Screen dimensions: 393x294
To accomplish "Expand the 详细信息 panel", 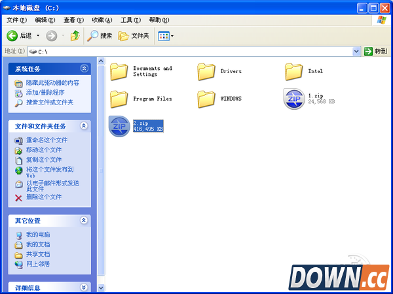I will pyautogui.click(x=84, y=287).
